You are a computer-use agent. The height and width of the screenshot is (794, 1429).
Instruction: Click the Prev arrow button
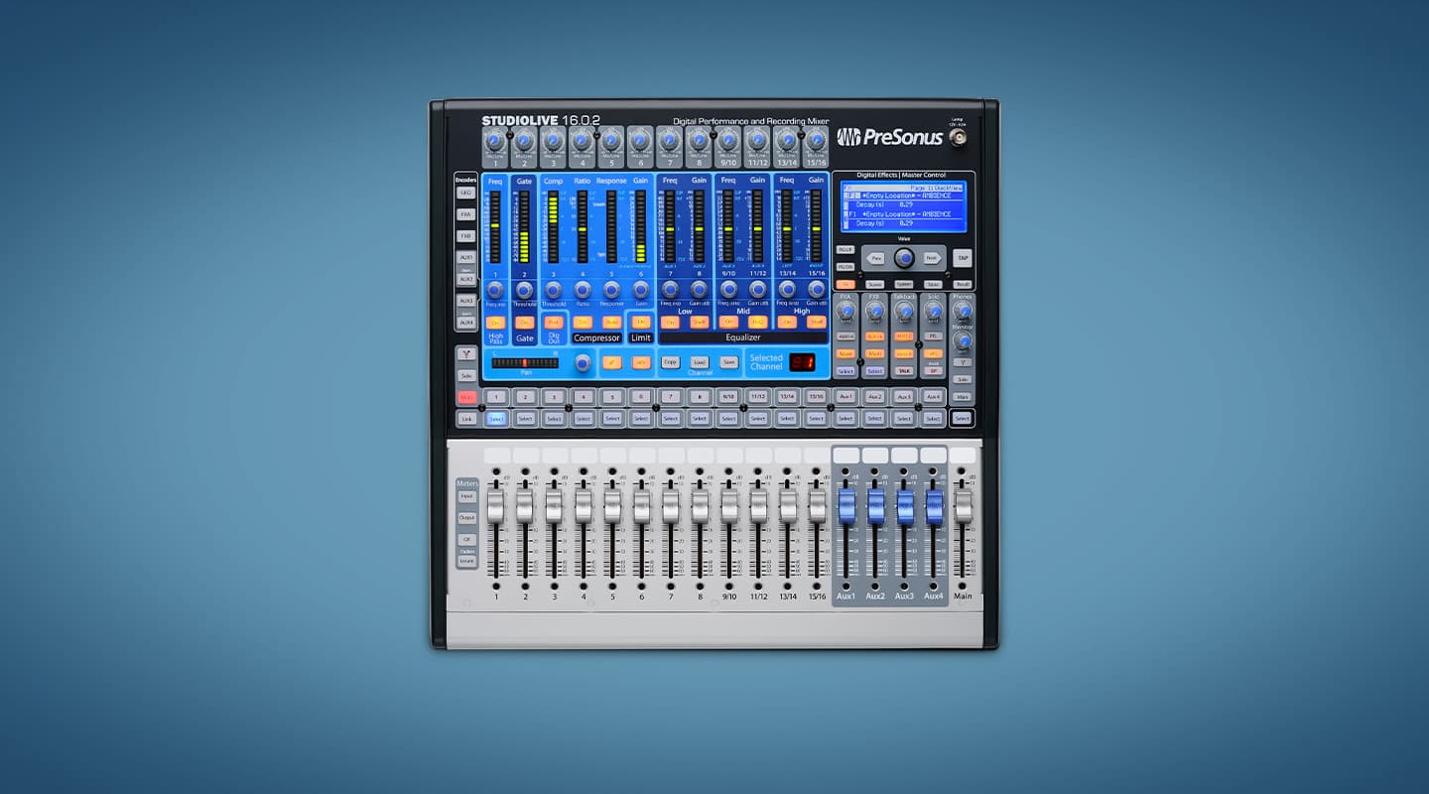(x=875, y=257)
